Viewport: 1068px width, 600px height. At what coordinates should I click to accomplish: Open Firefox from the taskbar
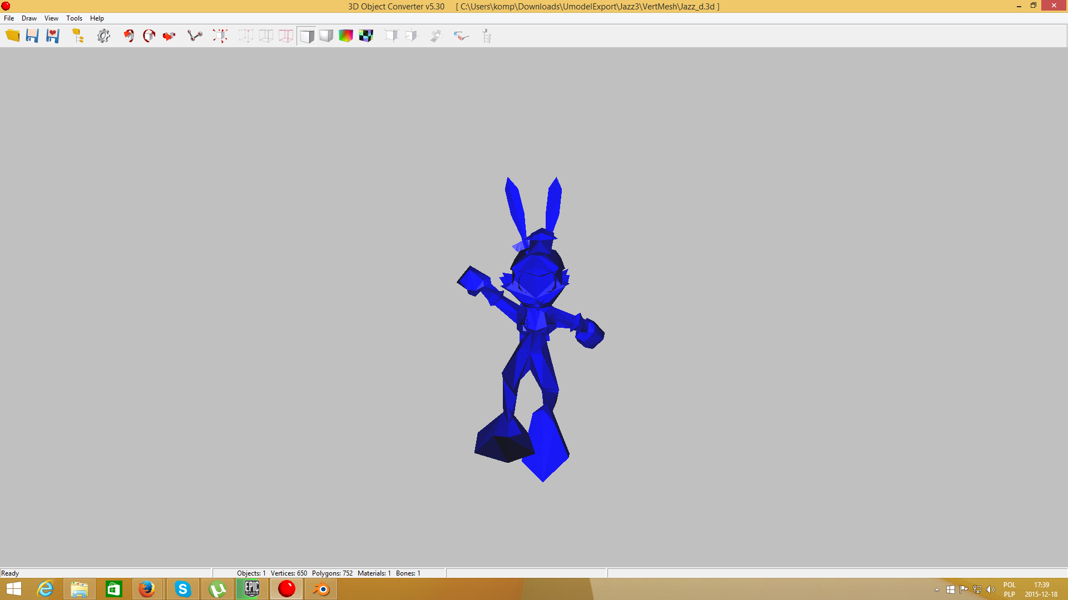point(147,589)
